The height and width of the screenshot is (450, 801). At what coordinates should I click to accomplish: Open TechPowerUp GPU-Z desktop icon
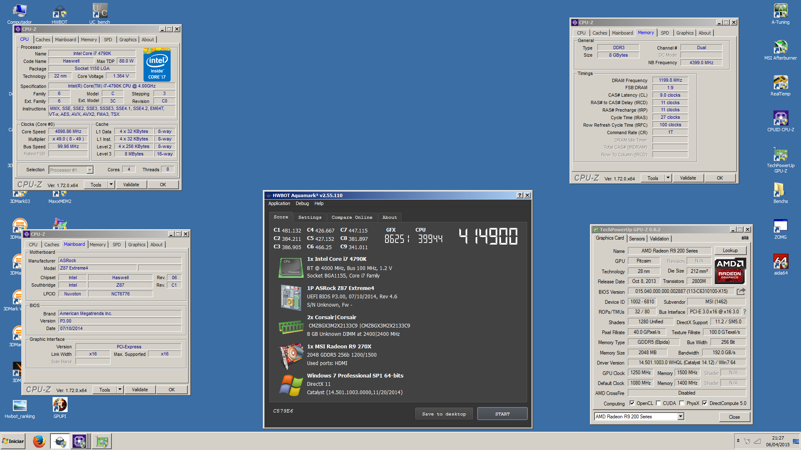(x=780, y=160)
